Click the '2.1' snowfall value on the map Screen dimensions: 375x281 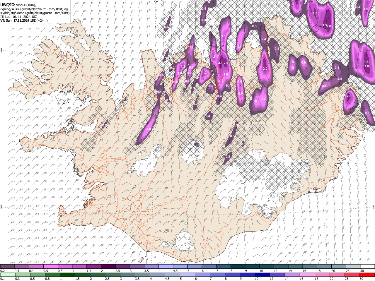(x=221, y=63)
